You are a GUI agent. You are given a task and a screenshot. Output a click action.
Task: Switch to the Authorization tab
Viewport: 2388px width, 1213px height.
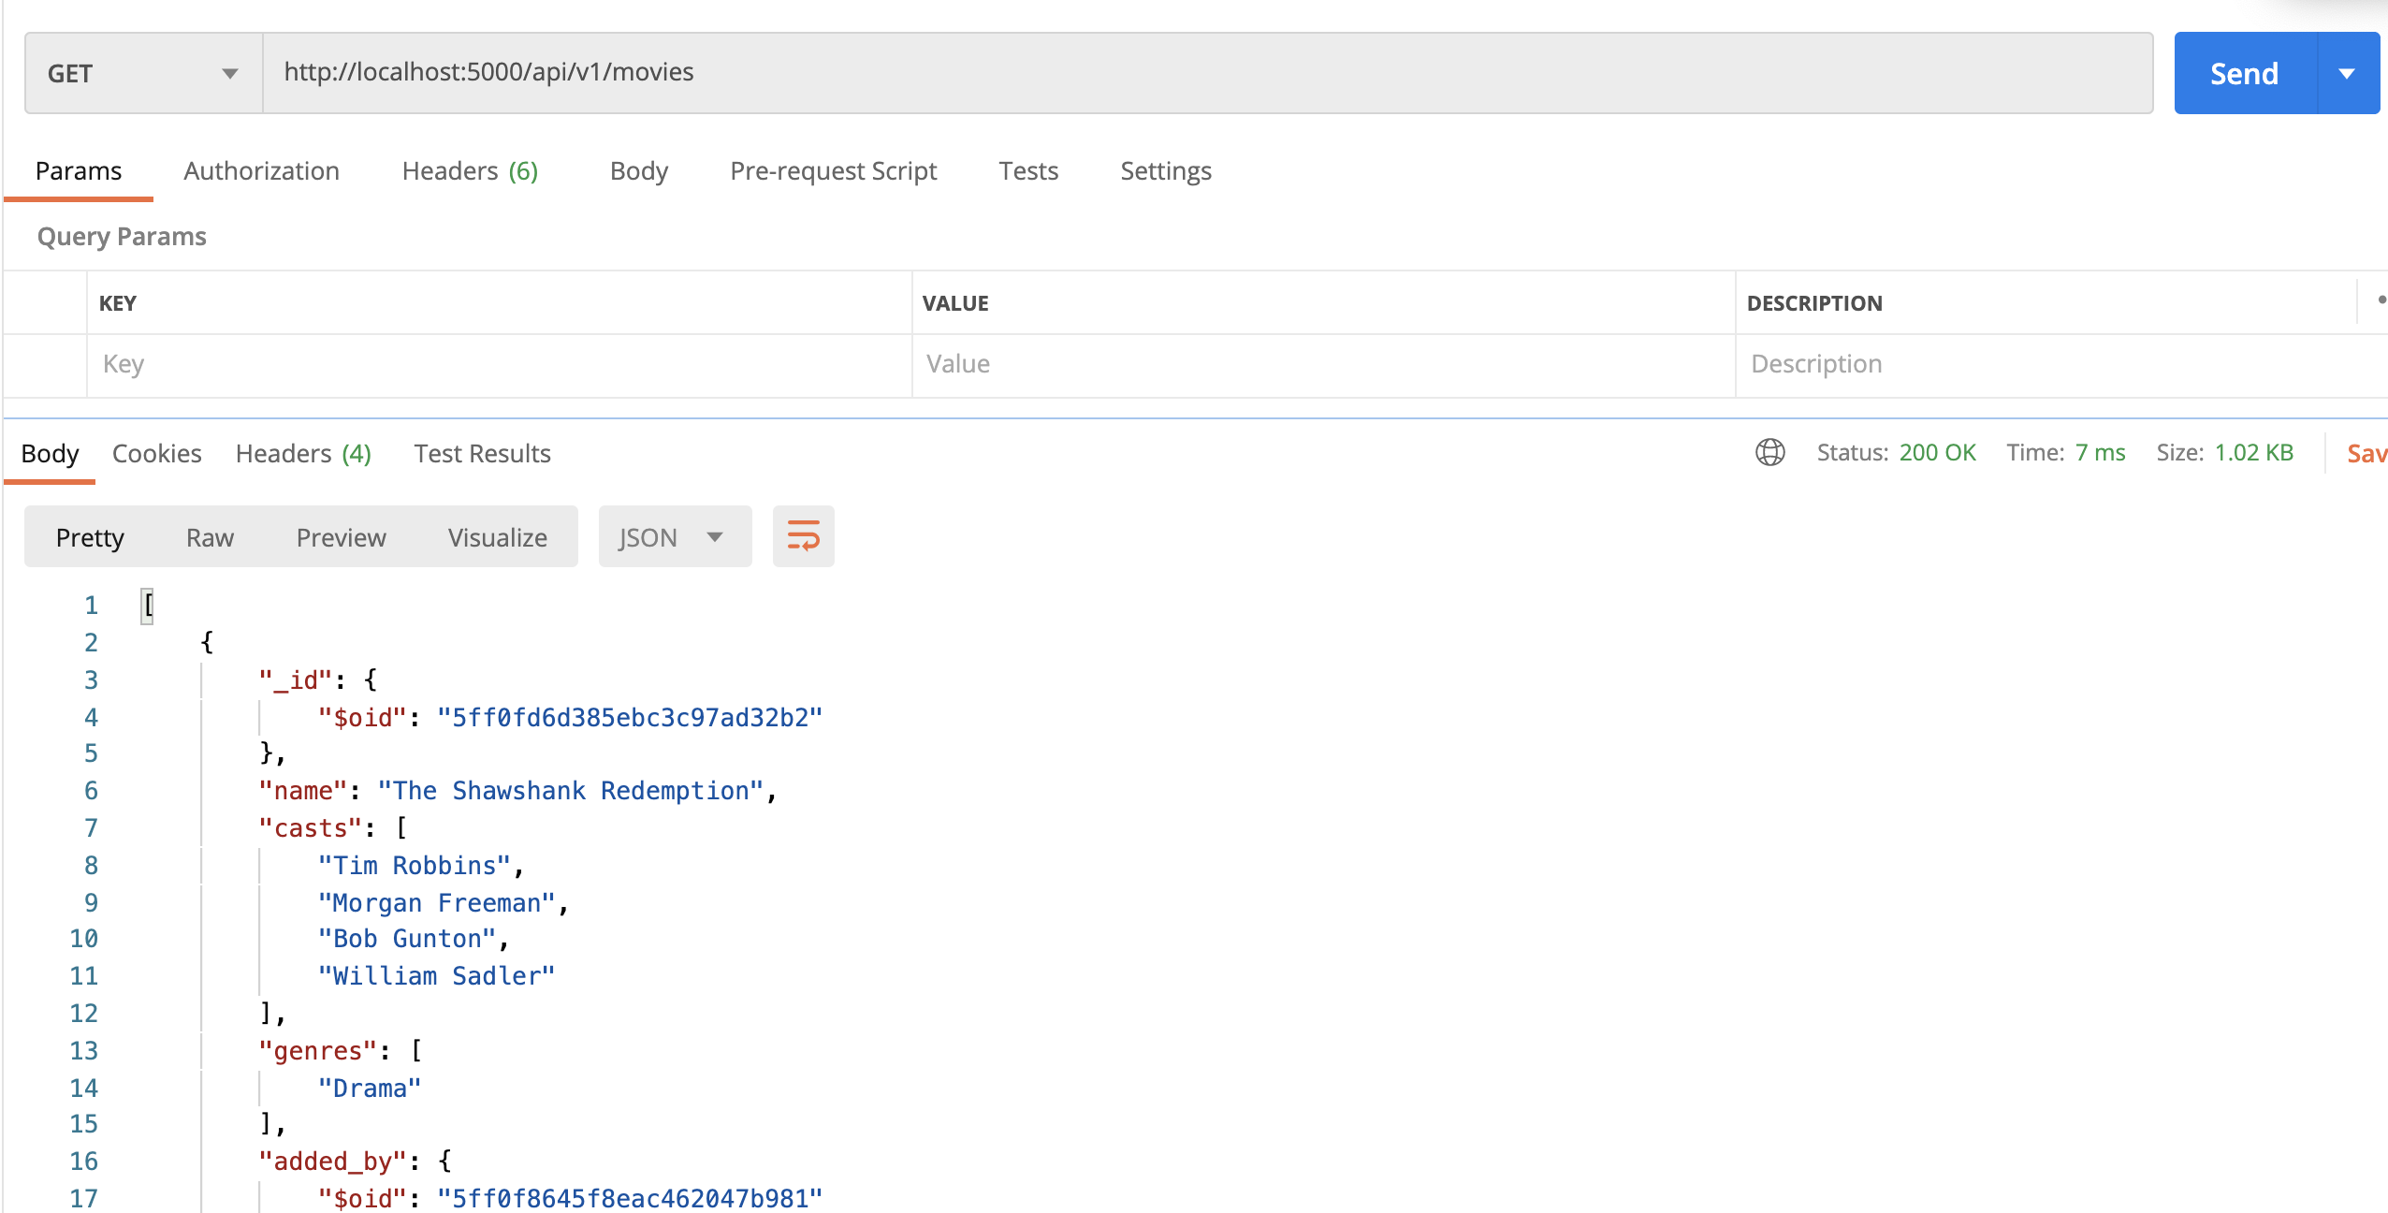pyautogui.click(x=261, y=170)
